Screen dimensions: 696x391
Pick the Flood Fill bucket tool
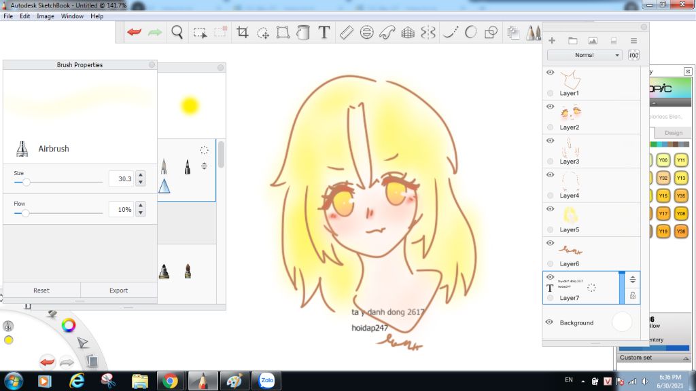303,33
